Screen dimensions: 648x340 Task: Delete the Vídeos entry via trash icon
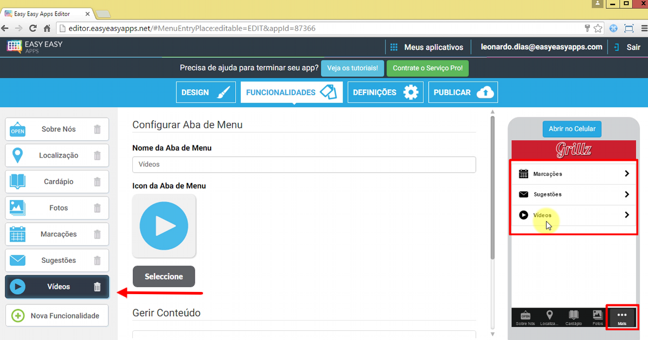point(97,287)
